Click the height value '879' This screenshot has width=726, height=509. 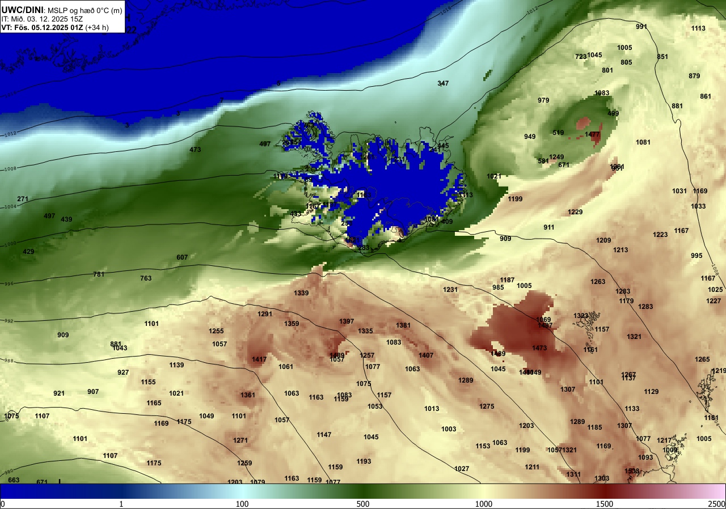(694, 76)
